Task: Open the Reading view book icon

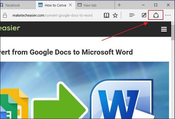Action: pos(107,15)
